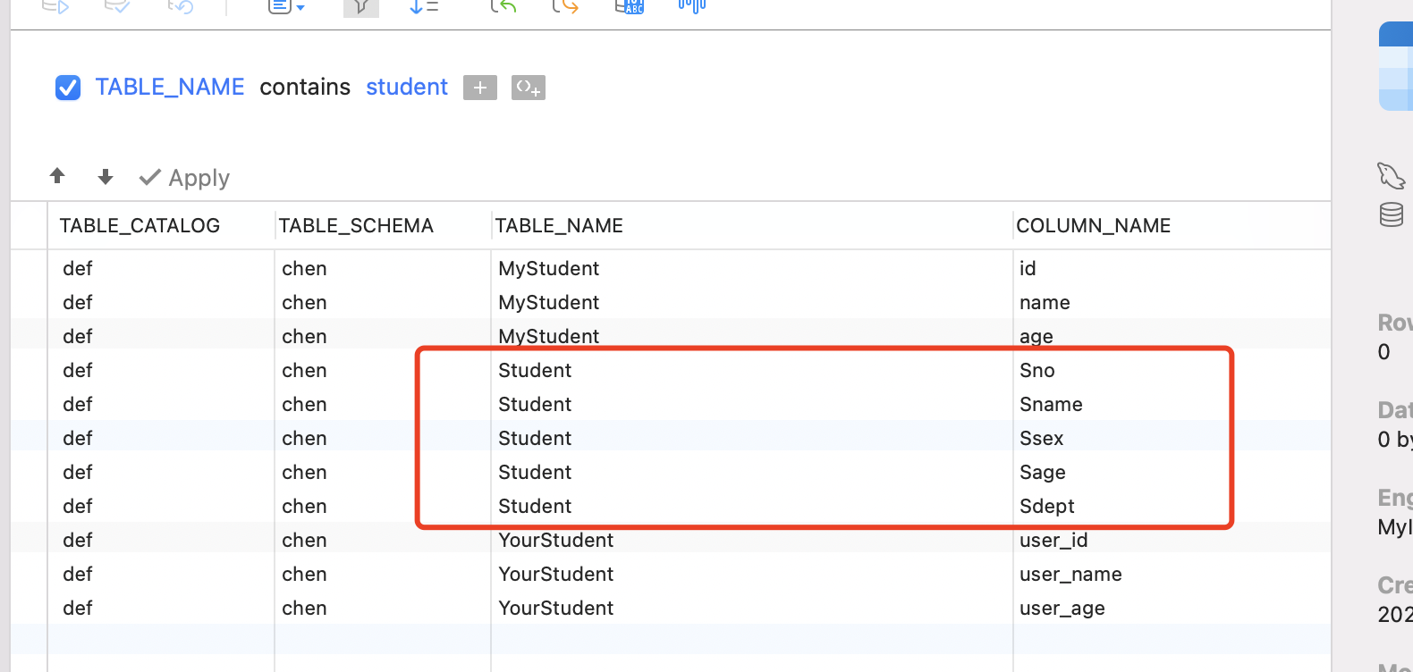
Task: Click the export icon with orange arrow
Action: pyautogui.click(x=565, y=7)
